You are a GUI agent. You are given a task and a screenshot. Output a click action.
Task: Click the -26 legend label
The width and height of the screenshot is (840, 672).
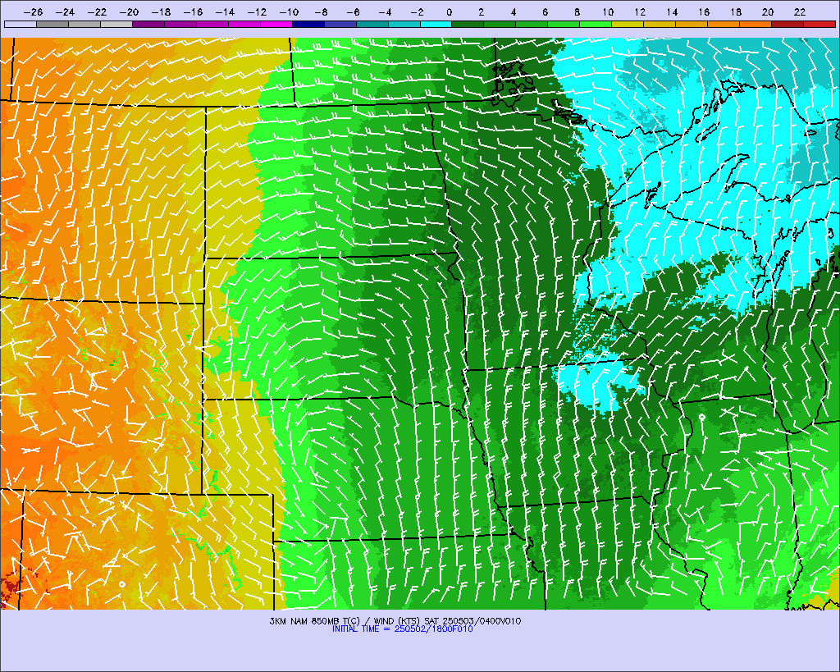(x=33, y=11)
